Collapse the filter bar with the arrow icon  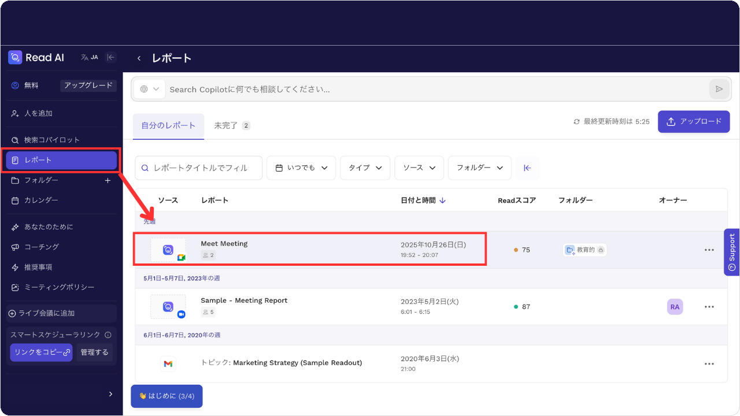[527, 168]
